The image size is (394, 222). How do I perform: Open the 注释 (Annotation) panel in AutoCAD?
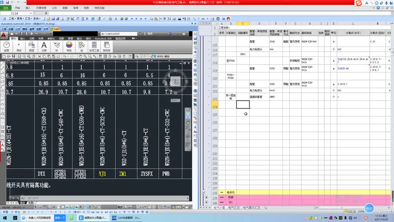(x=44, y=47)
